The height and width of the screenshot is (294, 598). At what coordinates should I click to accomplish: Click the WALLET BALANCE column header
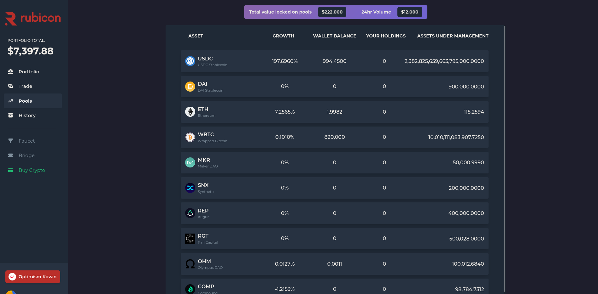tap(335, 36)
